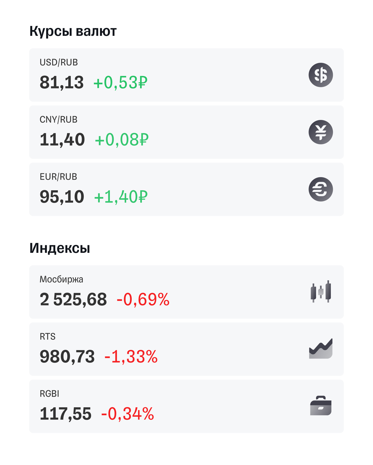Open the CNY/RUB rate label
The height and width of the screenshot is (465, 373).
click(x=58, y=120)
